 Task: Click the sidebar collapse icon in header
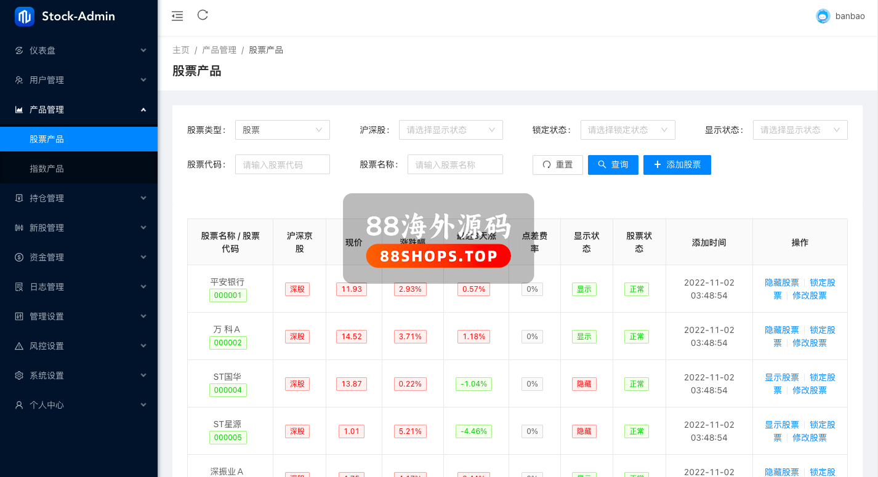coord(177,16)
